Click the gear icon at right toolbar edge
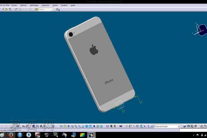 [x=205, y=126]
